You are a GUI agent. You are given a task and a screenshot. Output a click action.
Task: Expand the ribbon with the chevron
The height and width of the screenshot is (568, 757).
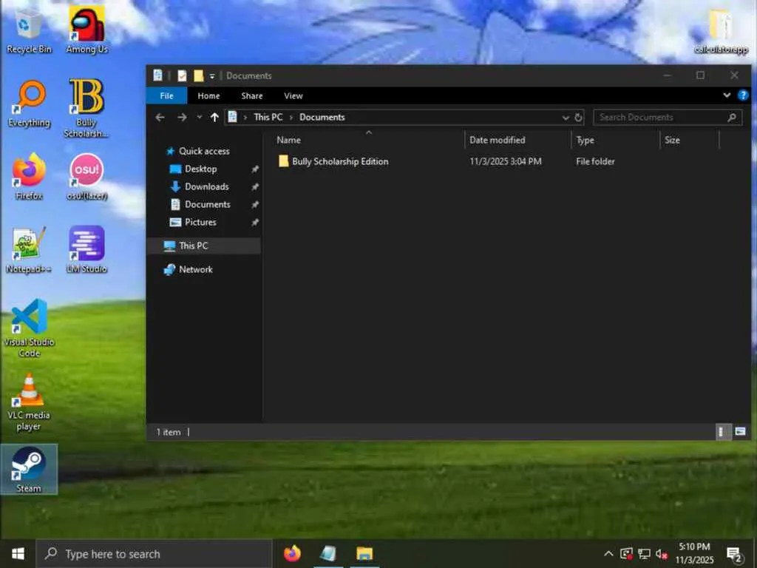click(727, 95)
